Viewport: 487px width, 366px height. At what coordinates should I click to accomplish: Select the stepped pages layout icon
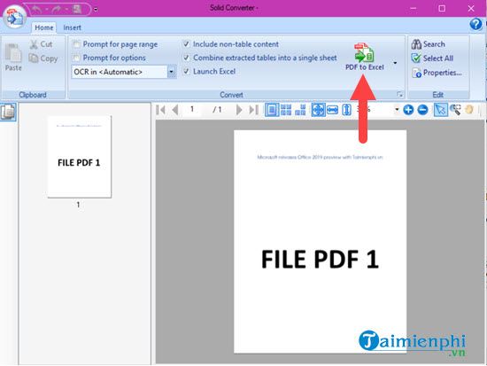point(300,110)
